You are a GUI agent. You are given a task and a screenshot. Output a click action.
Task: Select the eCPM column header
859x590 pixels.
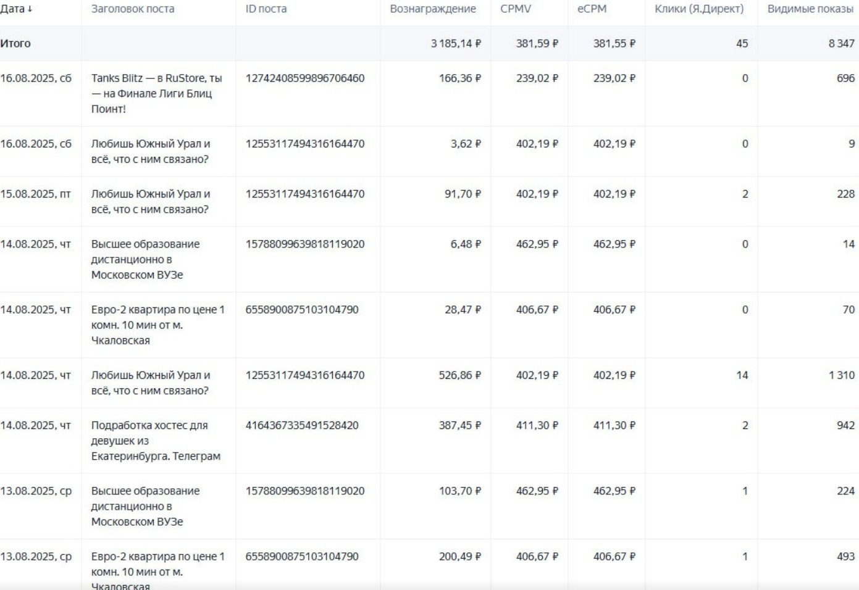pyautogui.click(x=592, y=9)
